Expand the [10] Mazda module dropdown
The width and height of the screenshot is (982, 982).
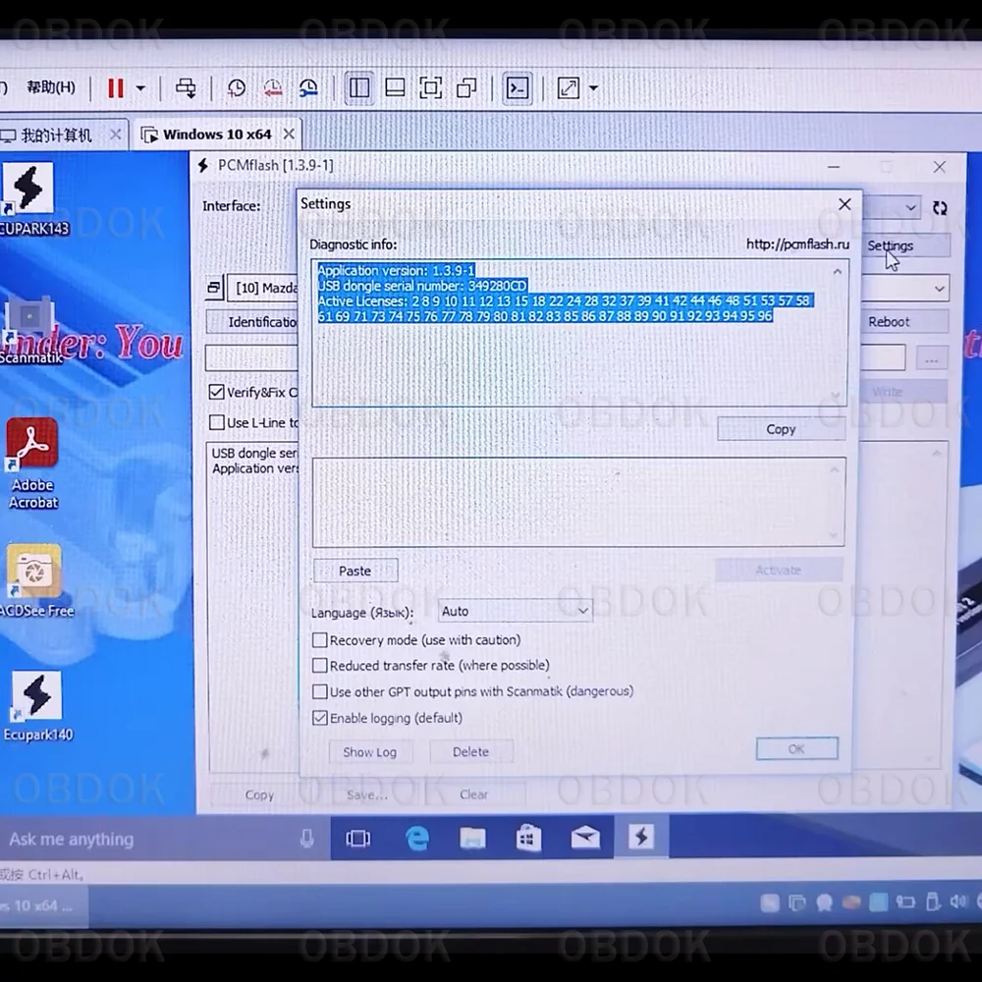pos(938,287)
